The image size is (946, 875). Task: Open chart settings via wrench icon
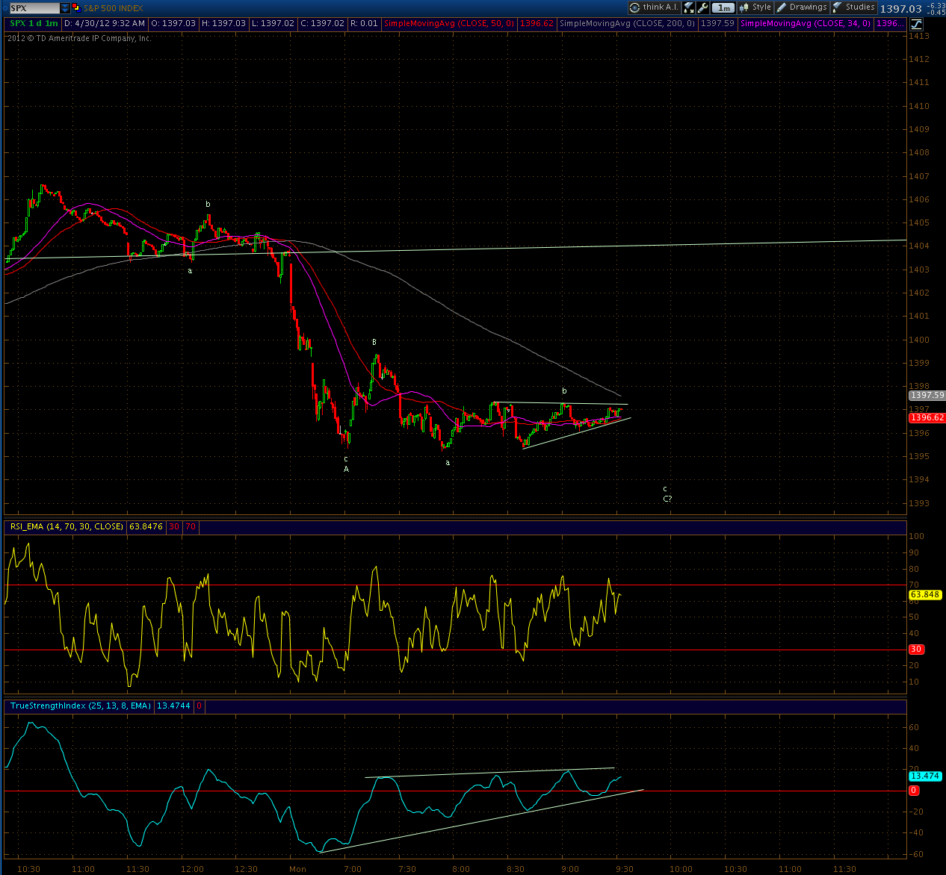[x=702, y=7]
